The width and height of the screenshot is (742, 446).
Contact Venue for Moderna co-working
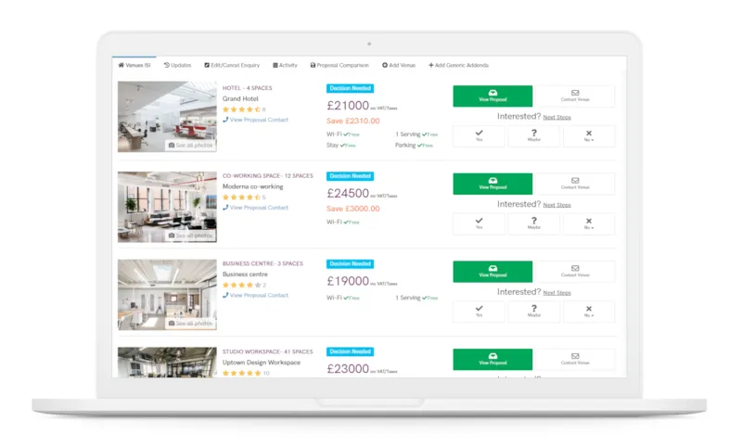point(575,184)
